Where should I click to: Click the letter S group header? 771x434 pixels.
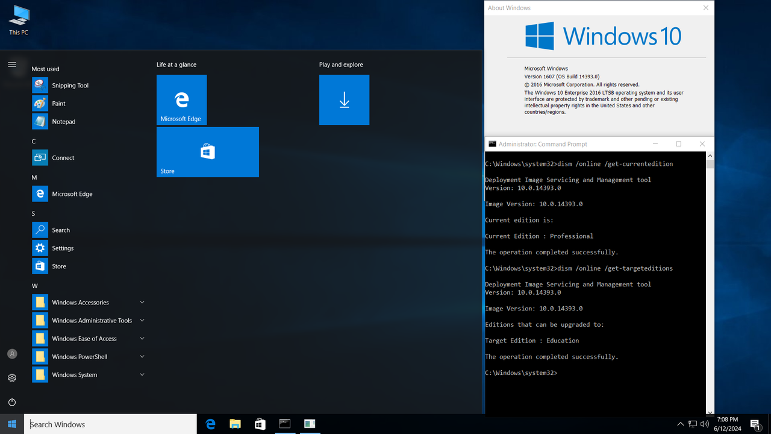34,213
